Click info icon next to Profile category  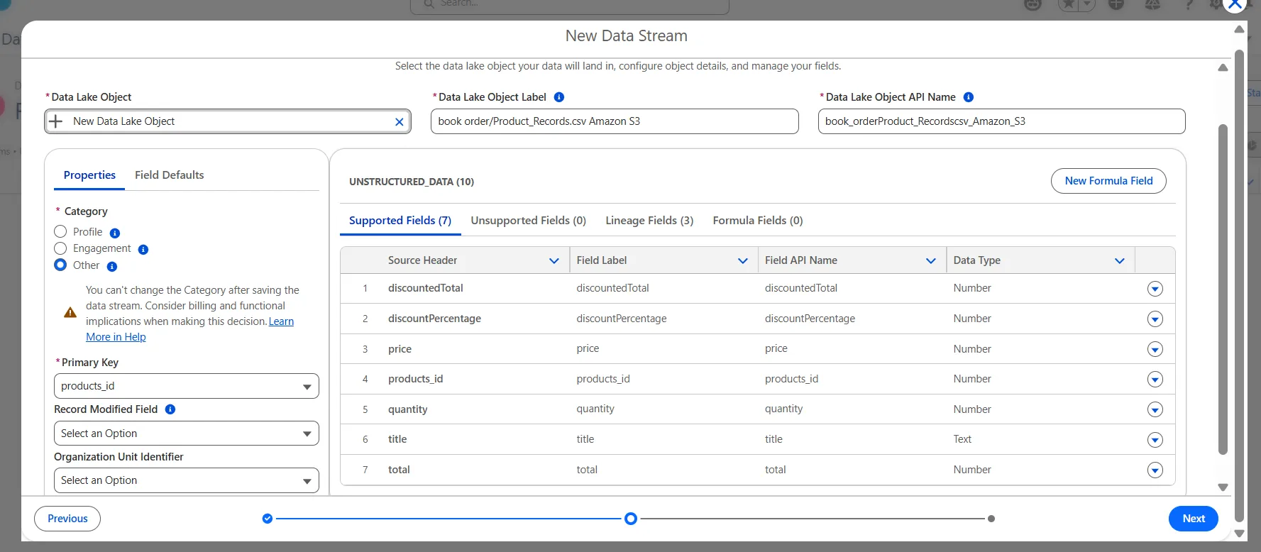click(x=115, y=233)
